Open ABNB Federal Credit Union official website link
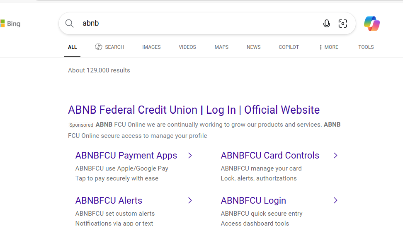 [x=194, y=110]
